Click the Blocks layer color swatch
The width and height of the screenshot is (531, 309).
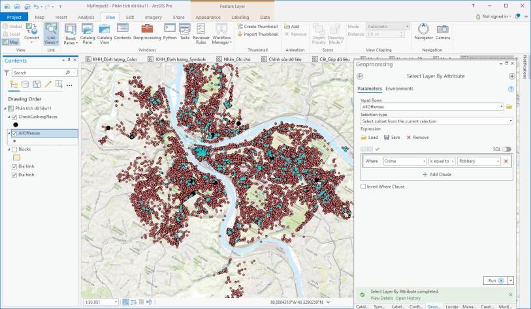coord(16,158)
